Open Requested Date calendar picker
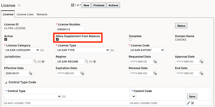Image resolution: width=215 pixels, height=107 pixels. [155, 62]
